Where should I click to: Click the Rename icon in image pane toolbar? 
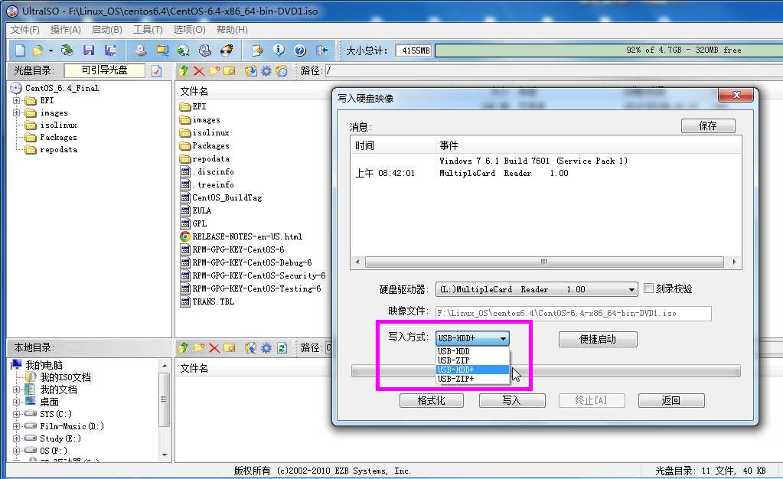[229, 71]
